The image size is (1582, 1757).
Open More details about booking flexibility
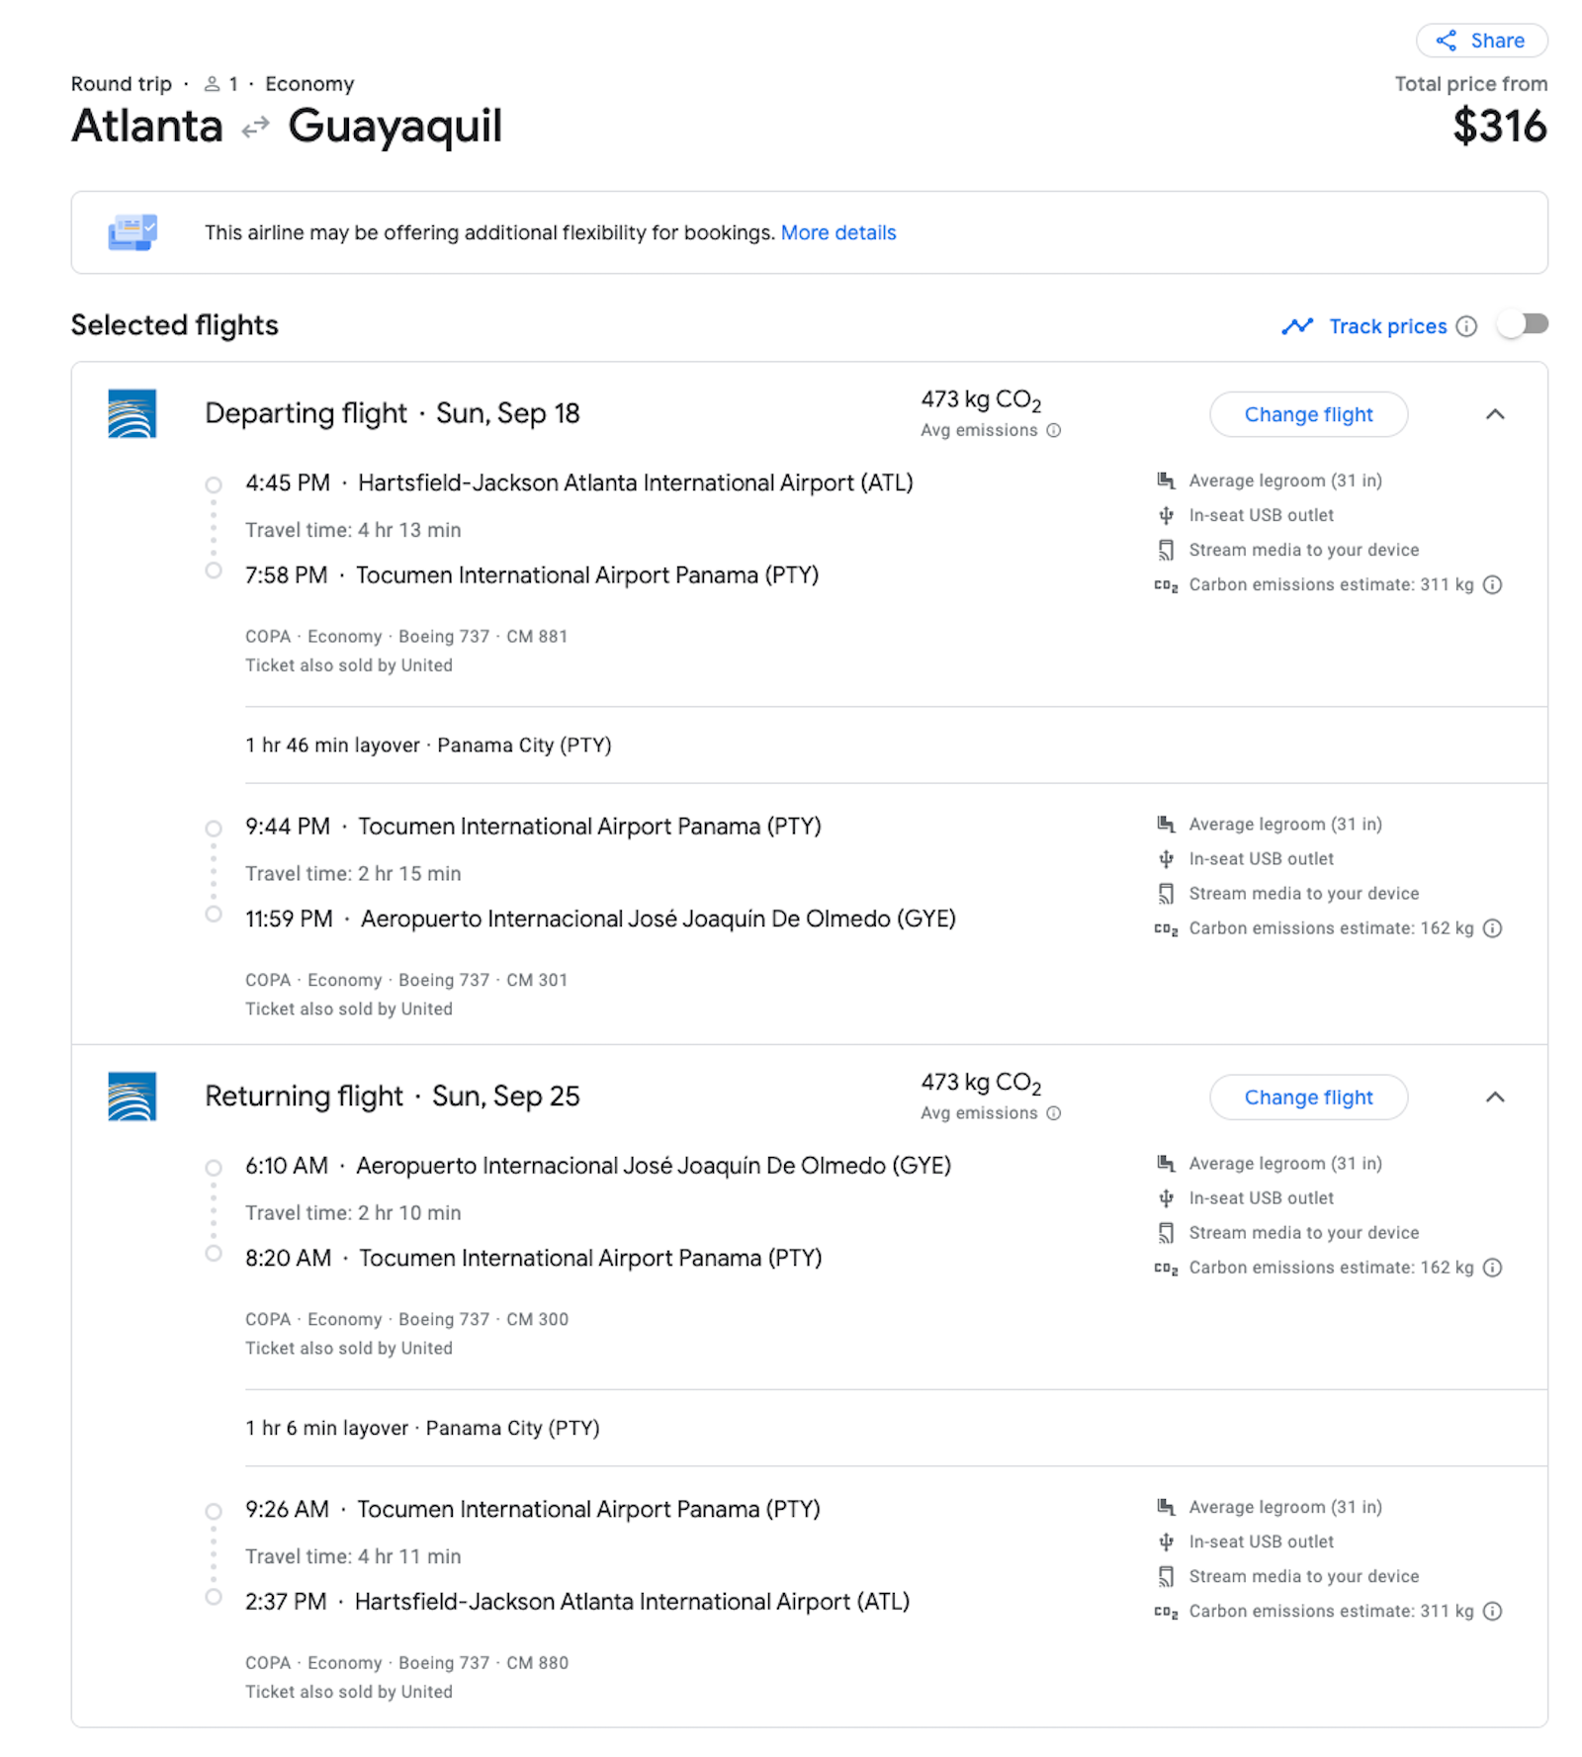click(x=837, y=232)
